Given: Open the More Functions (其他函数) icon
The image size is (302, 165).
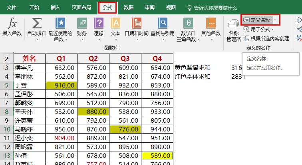Looking at the screenshot, I should pyautogui.click(x=211, y=23).
